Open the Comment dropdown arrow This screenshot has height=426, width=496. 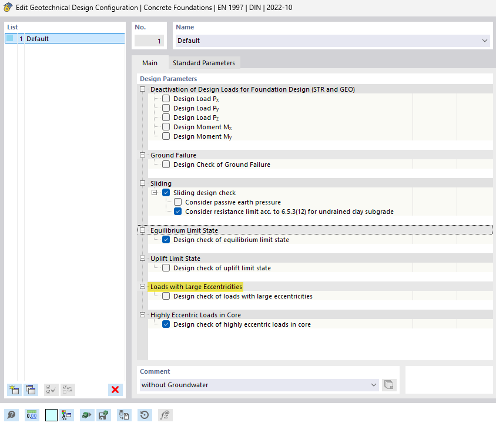coord(374,385)
